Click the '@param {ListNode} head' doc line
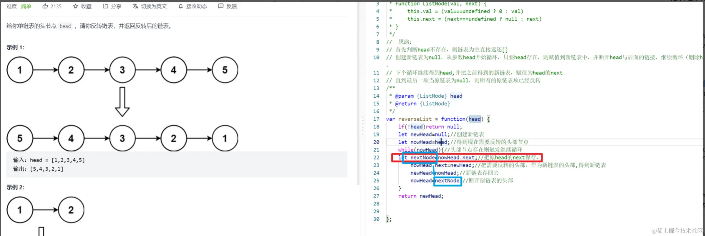Viewport: 705px width, 236px height. (426, 96)
